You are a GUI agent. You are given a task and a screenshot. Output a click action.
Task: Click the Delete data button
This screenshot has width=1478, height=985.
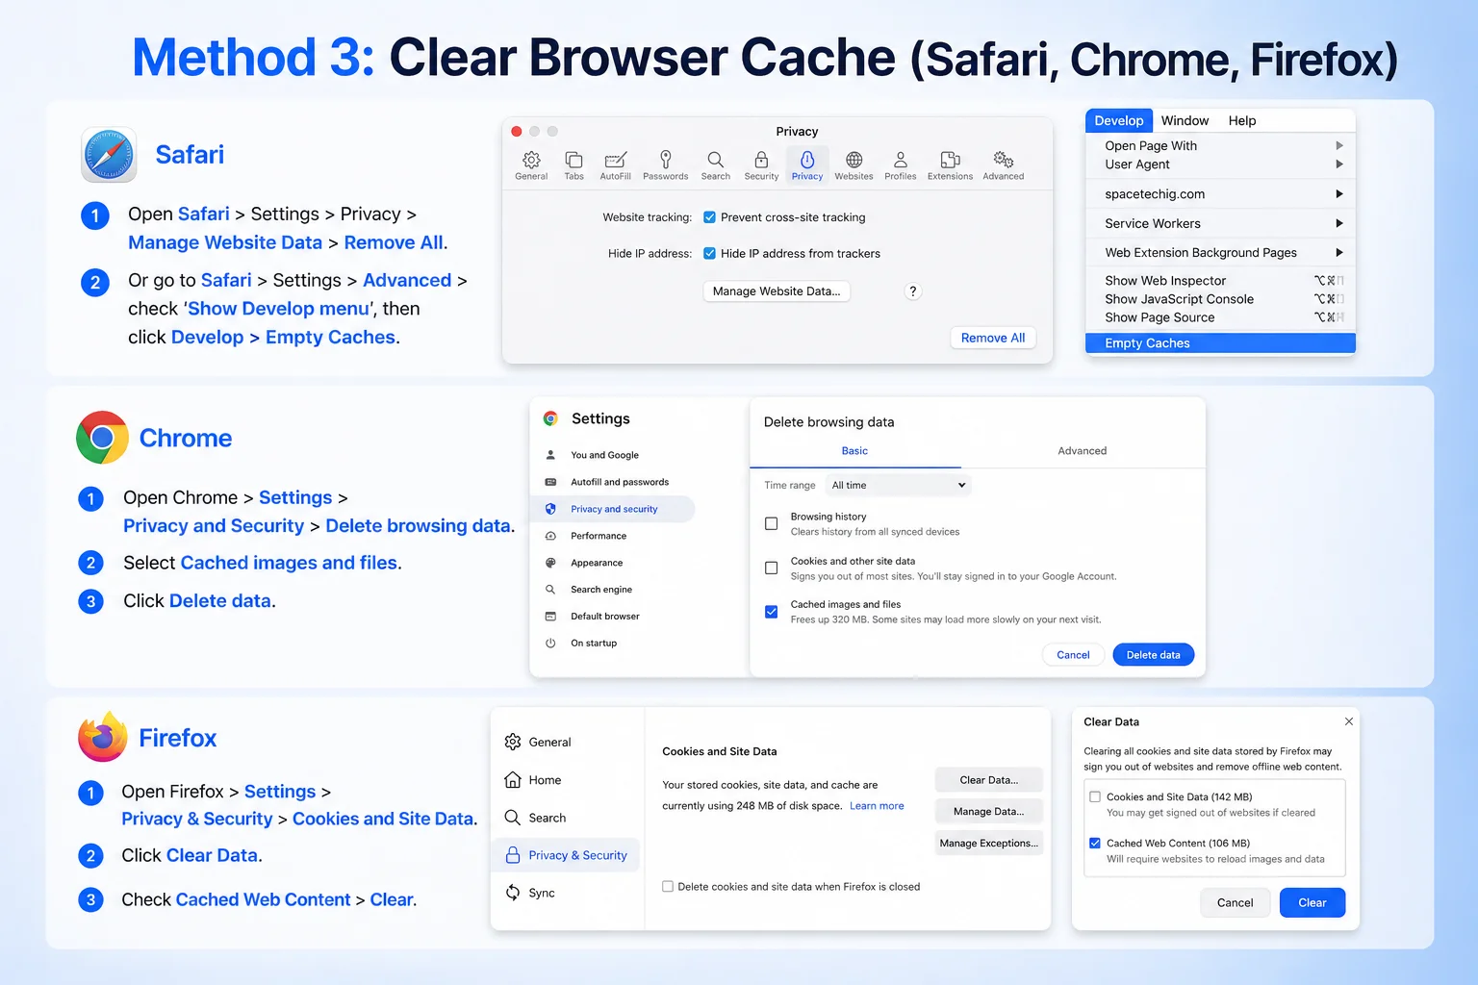pos(1153,655)
